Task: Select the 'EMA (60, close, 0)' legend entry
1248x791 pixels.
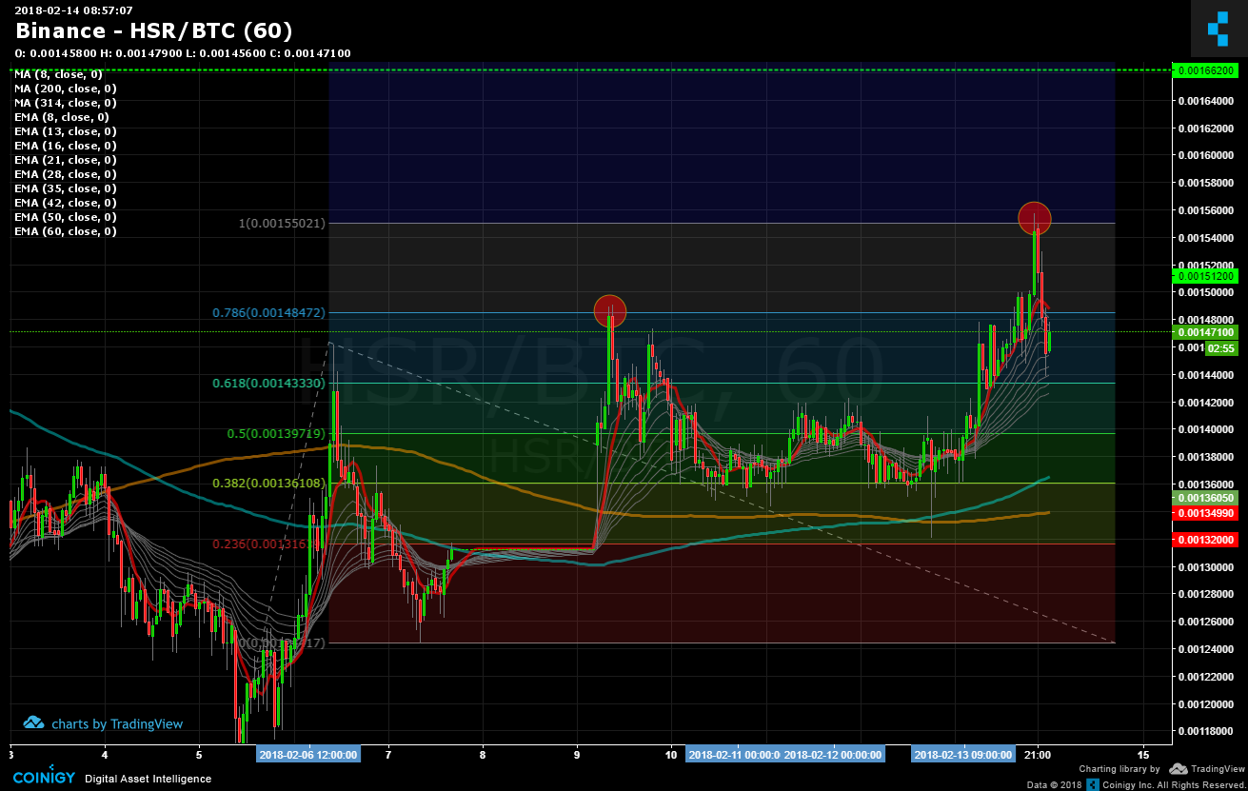Action: pos(66,230)
